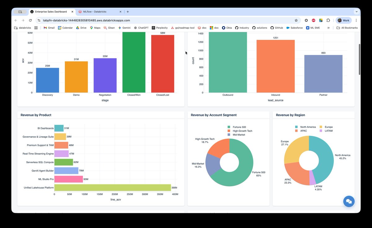Open the Gemini bookmark
The image size is (372, 228).
pos(124,28)
